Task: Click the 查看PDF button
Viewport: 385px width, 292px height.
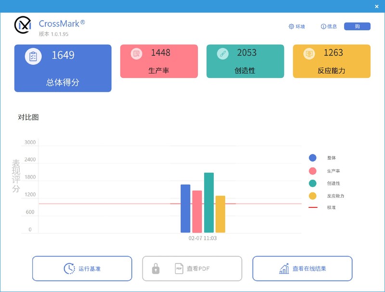Action: [x=192, y=268]
